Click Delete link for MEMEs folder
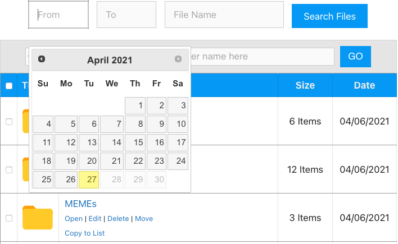The image size is (398, 244). pyautogui.click(x=118, y=219)
